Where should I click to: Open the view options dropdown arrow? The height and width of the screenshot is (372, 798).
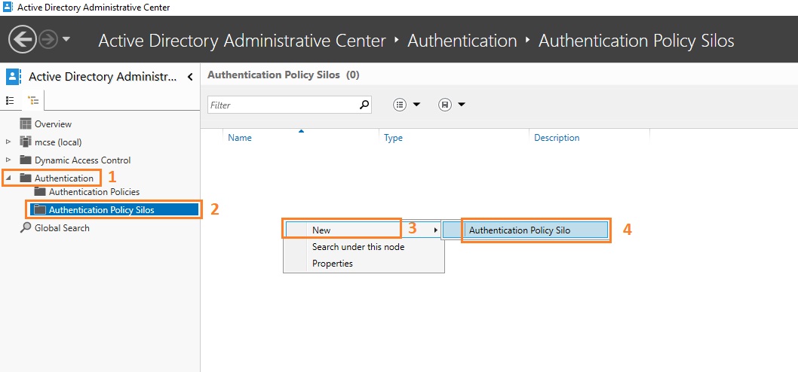click(x=416, y=105)
